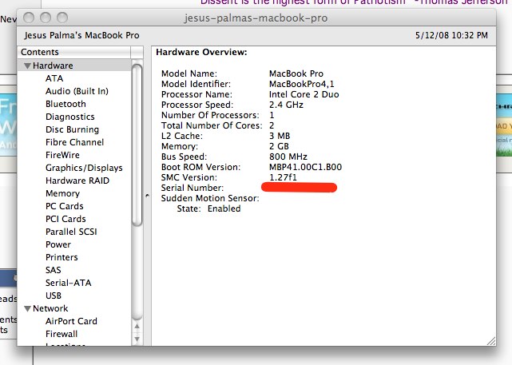Click the 3 MB L2 cache value

coord(280,136)
